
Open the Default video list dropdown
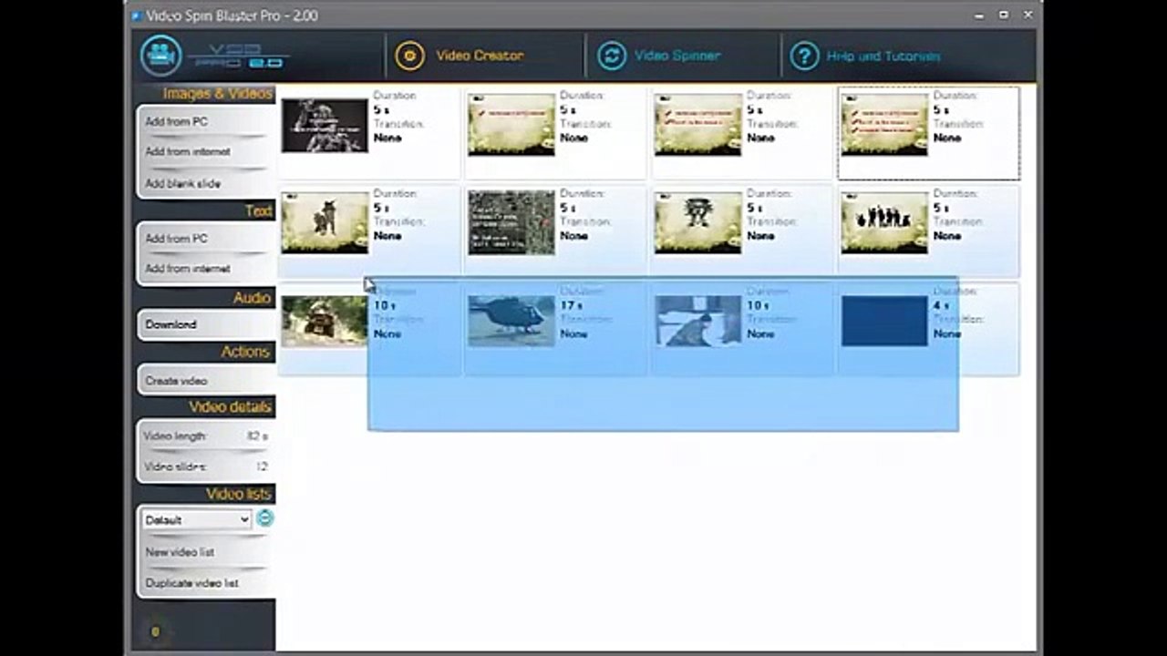coord(196,519)
